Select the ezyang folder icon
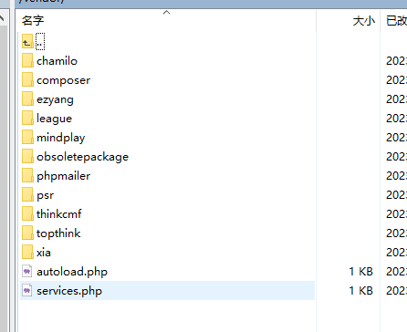The width and height of the screenshot is (407, 332). (x=27, y=99)
